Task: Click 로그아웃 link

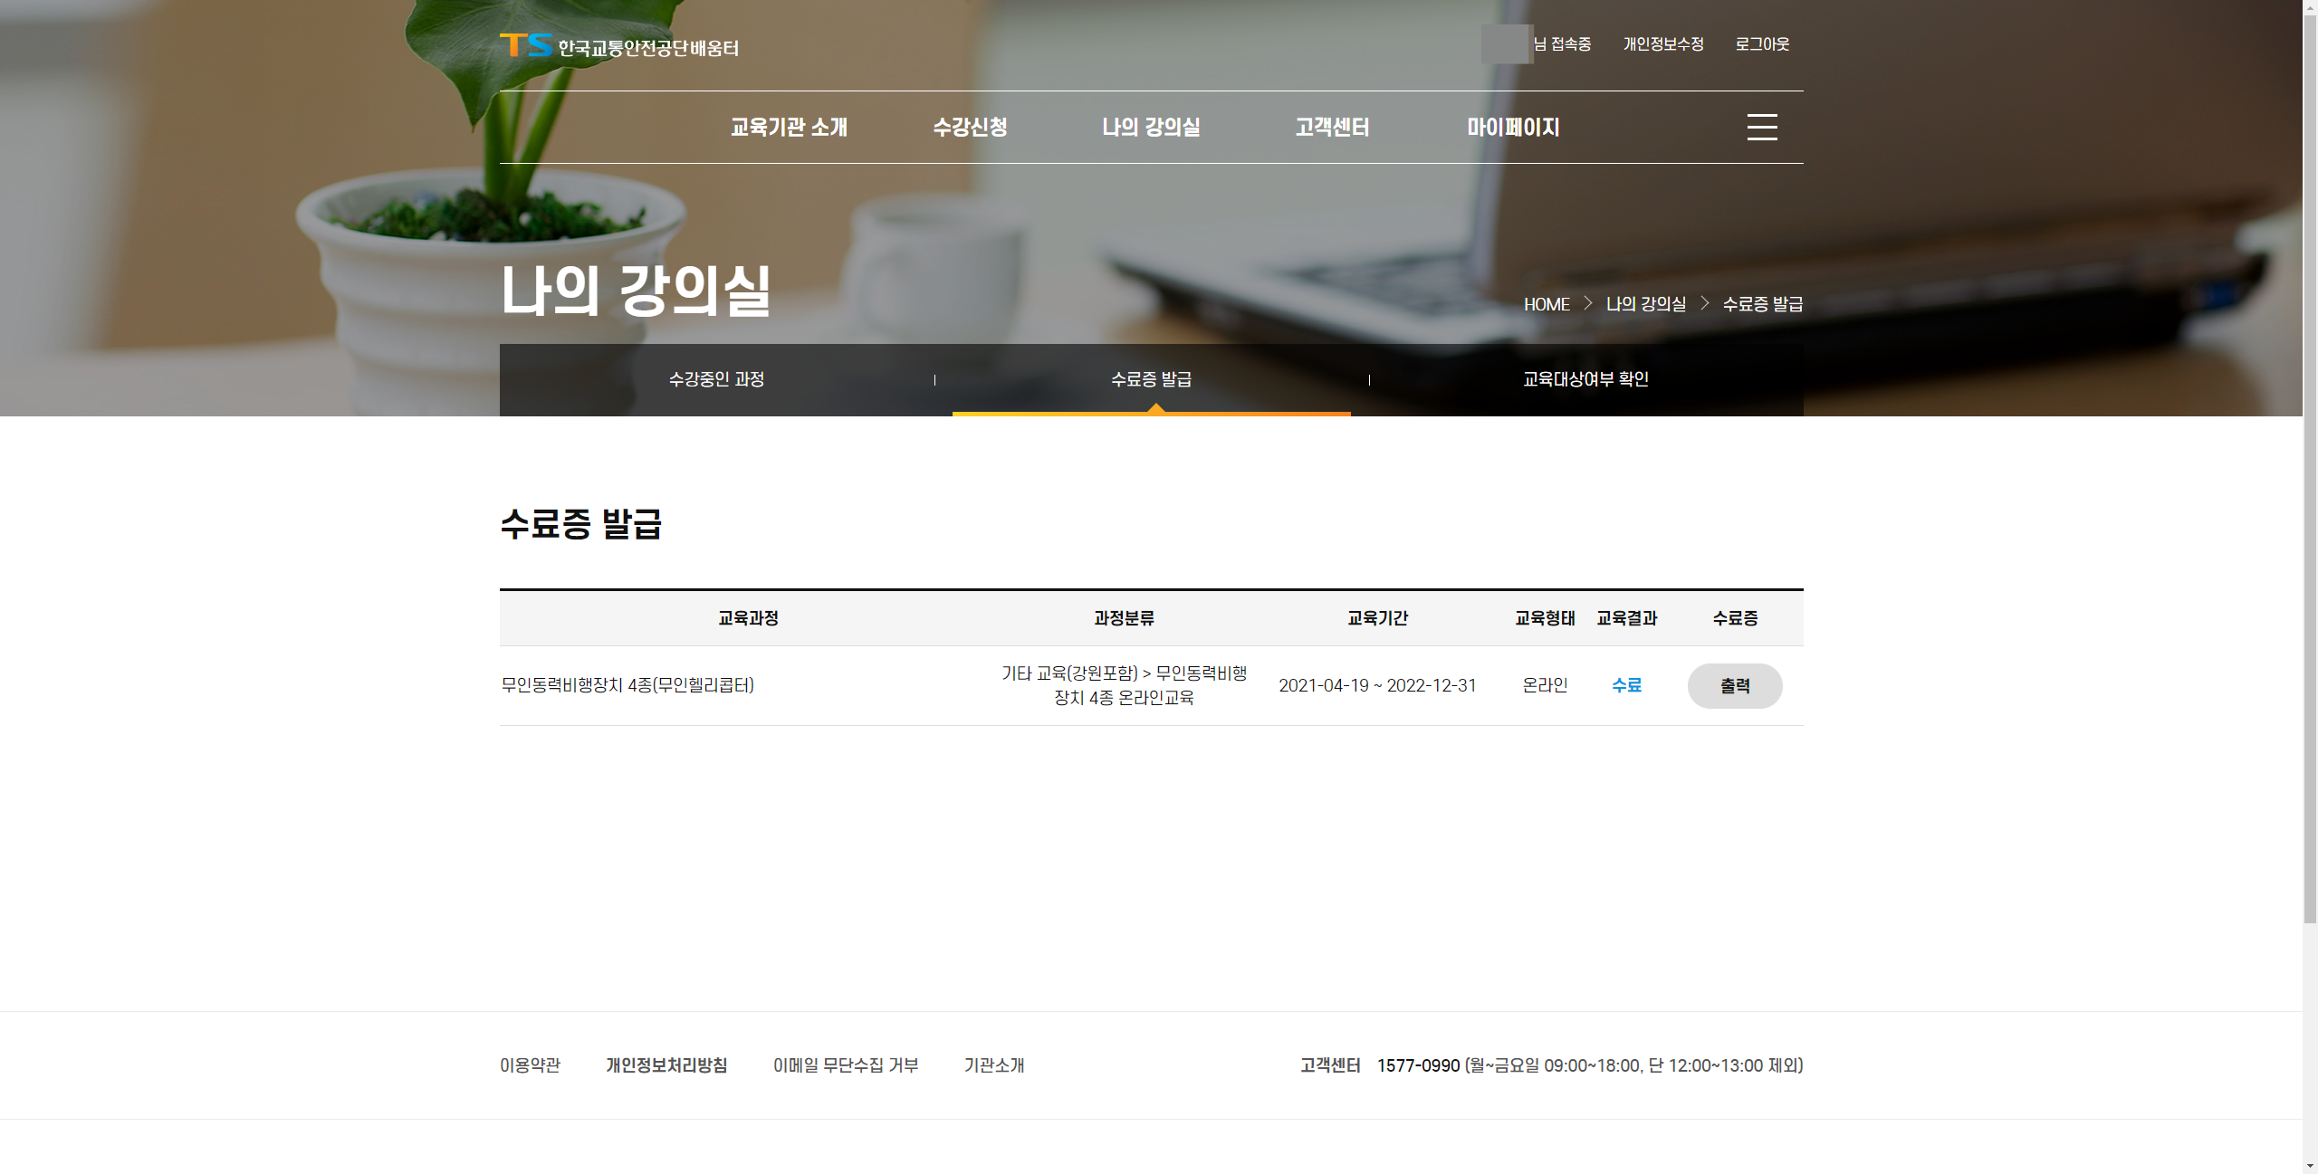Action: click(1762, 43)
